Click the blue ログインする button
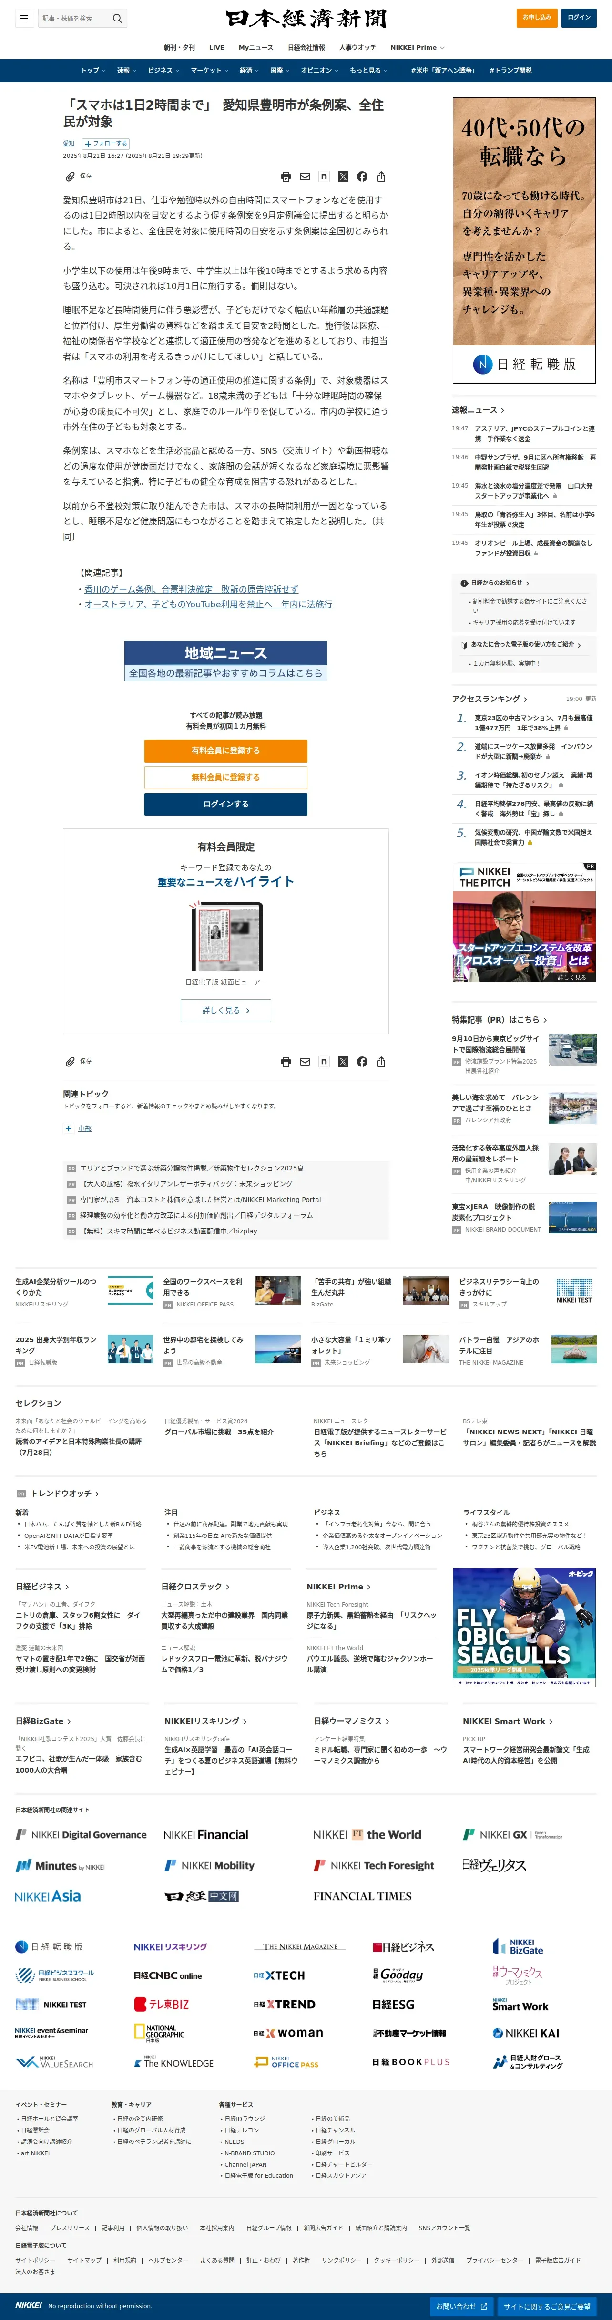The height and width of the screenshot is (2320, 612). [226, 804]
